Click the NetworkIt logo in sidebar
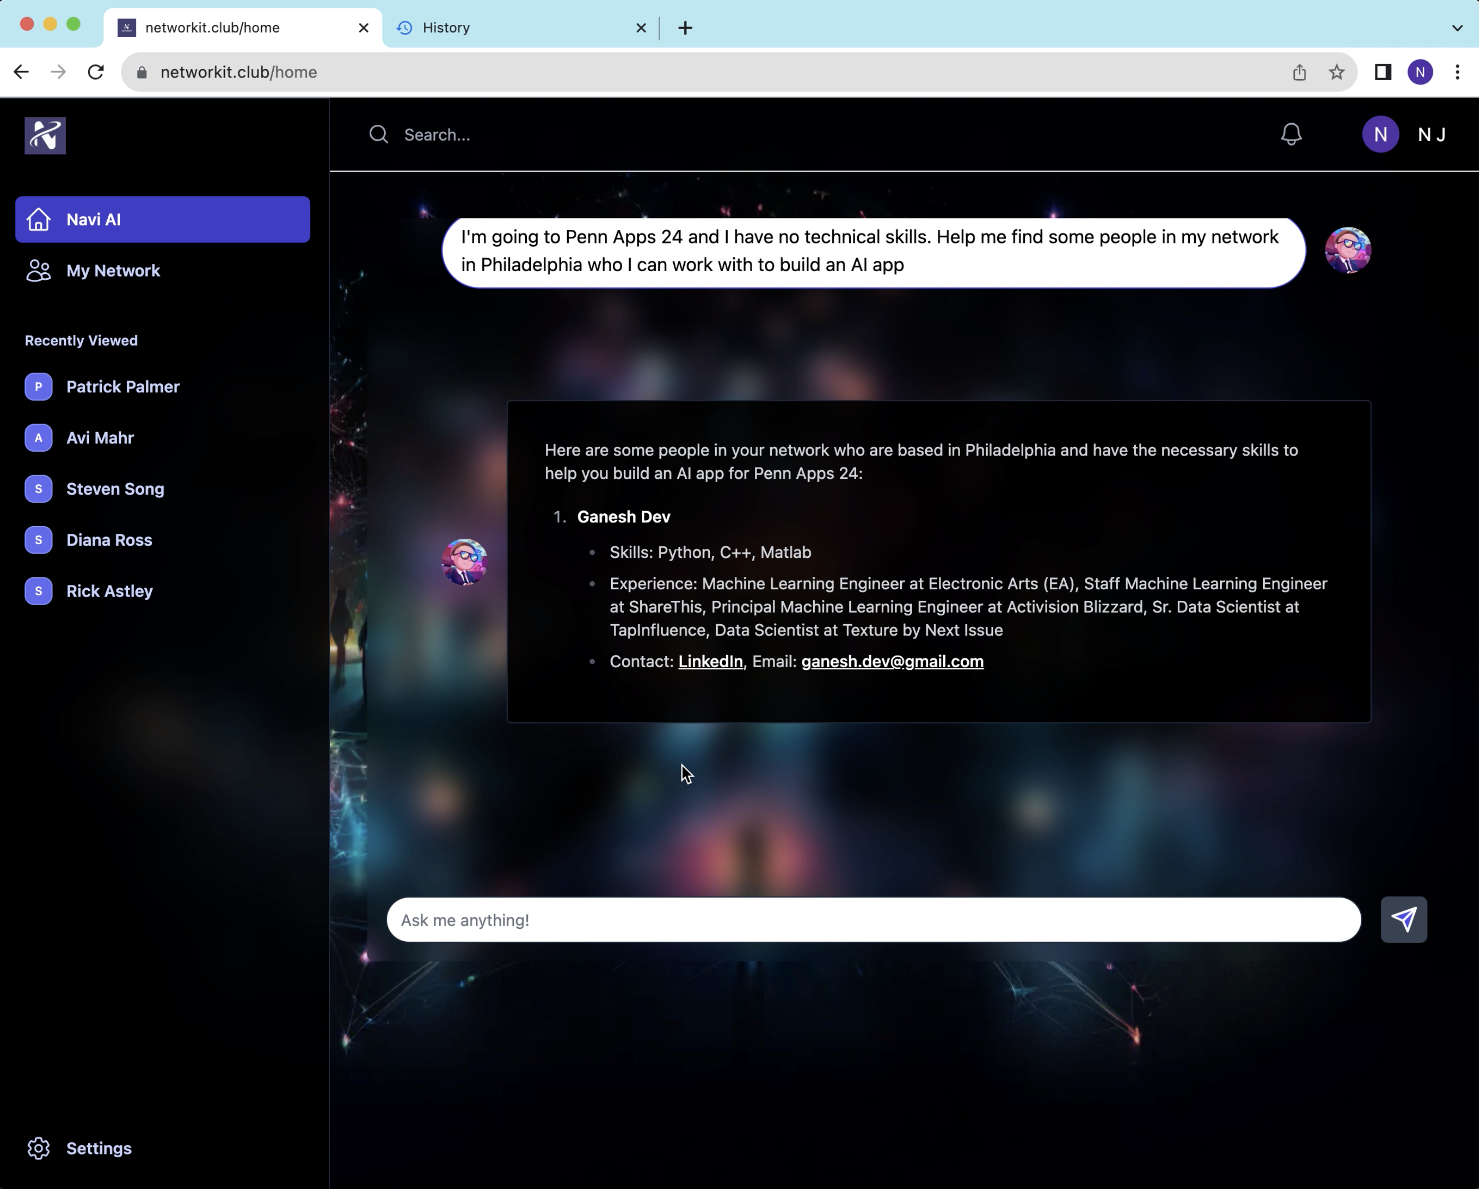The height and width of the screenshot is (1189, 1479). coord(45,135)
